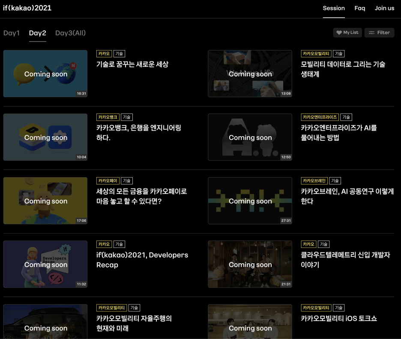Open the Session menu item
This screenshot has width=401, height=339.
click(334, 8)
